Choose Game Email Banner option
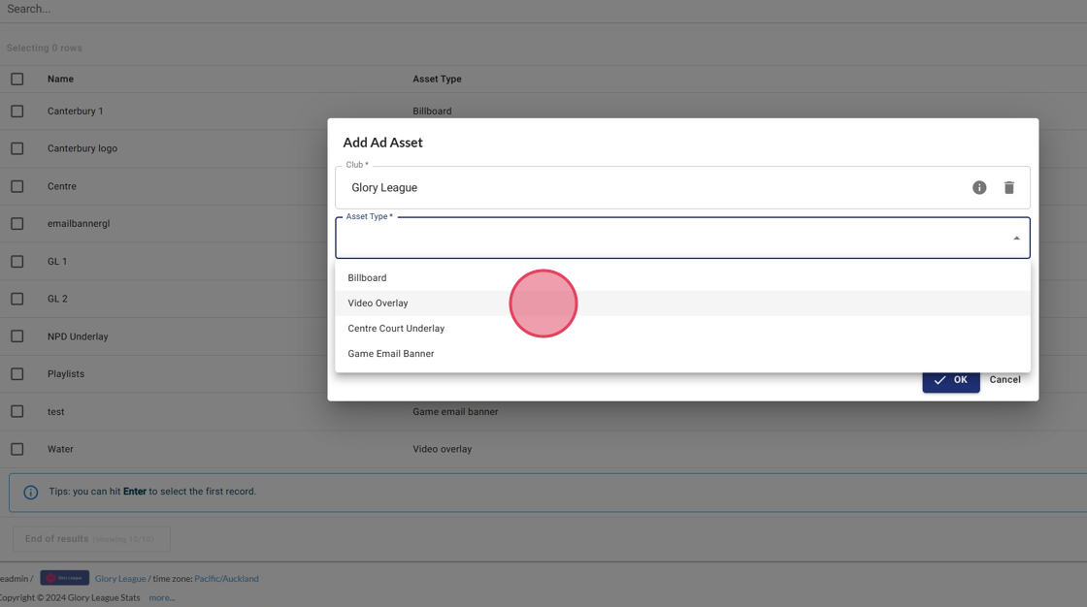1087x607 pixels. [391, 354]
